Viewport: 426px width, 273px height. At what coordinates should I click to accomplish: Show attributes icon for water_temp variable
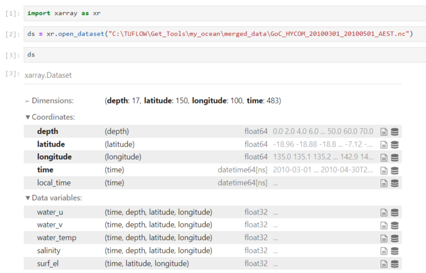coord(383,238)
